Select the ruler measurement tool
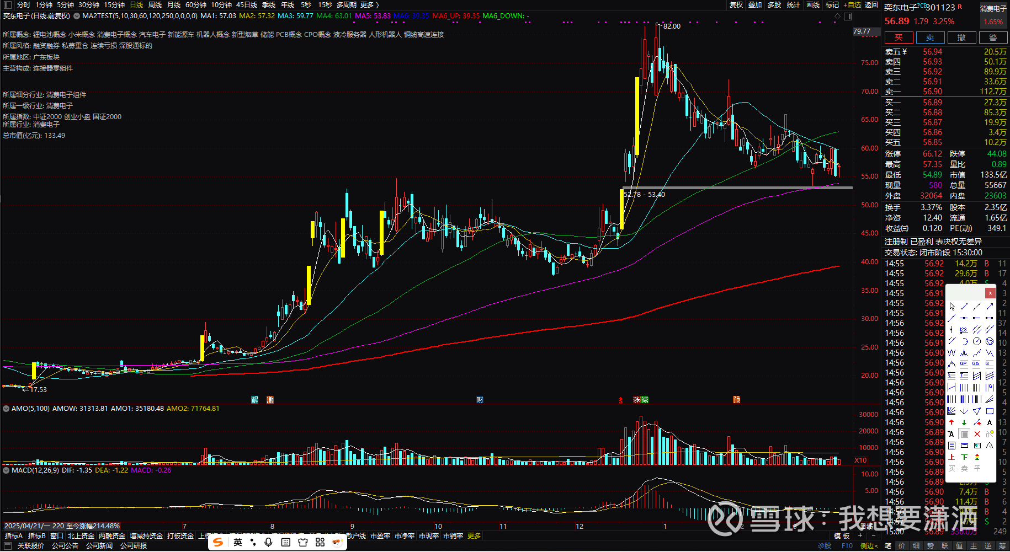Screen dimensions: 1010x552 point(964,446)
